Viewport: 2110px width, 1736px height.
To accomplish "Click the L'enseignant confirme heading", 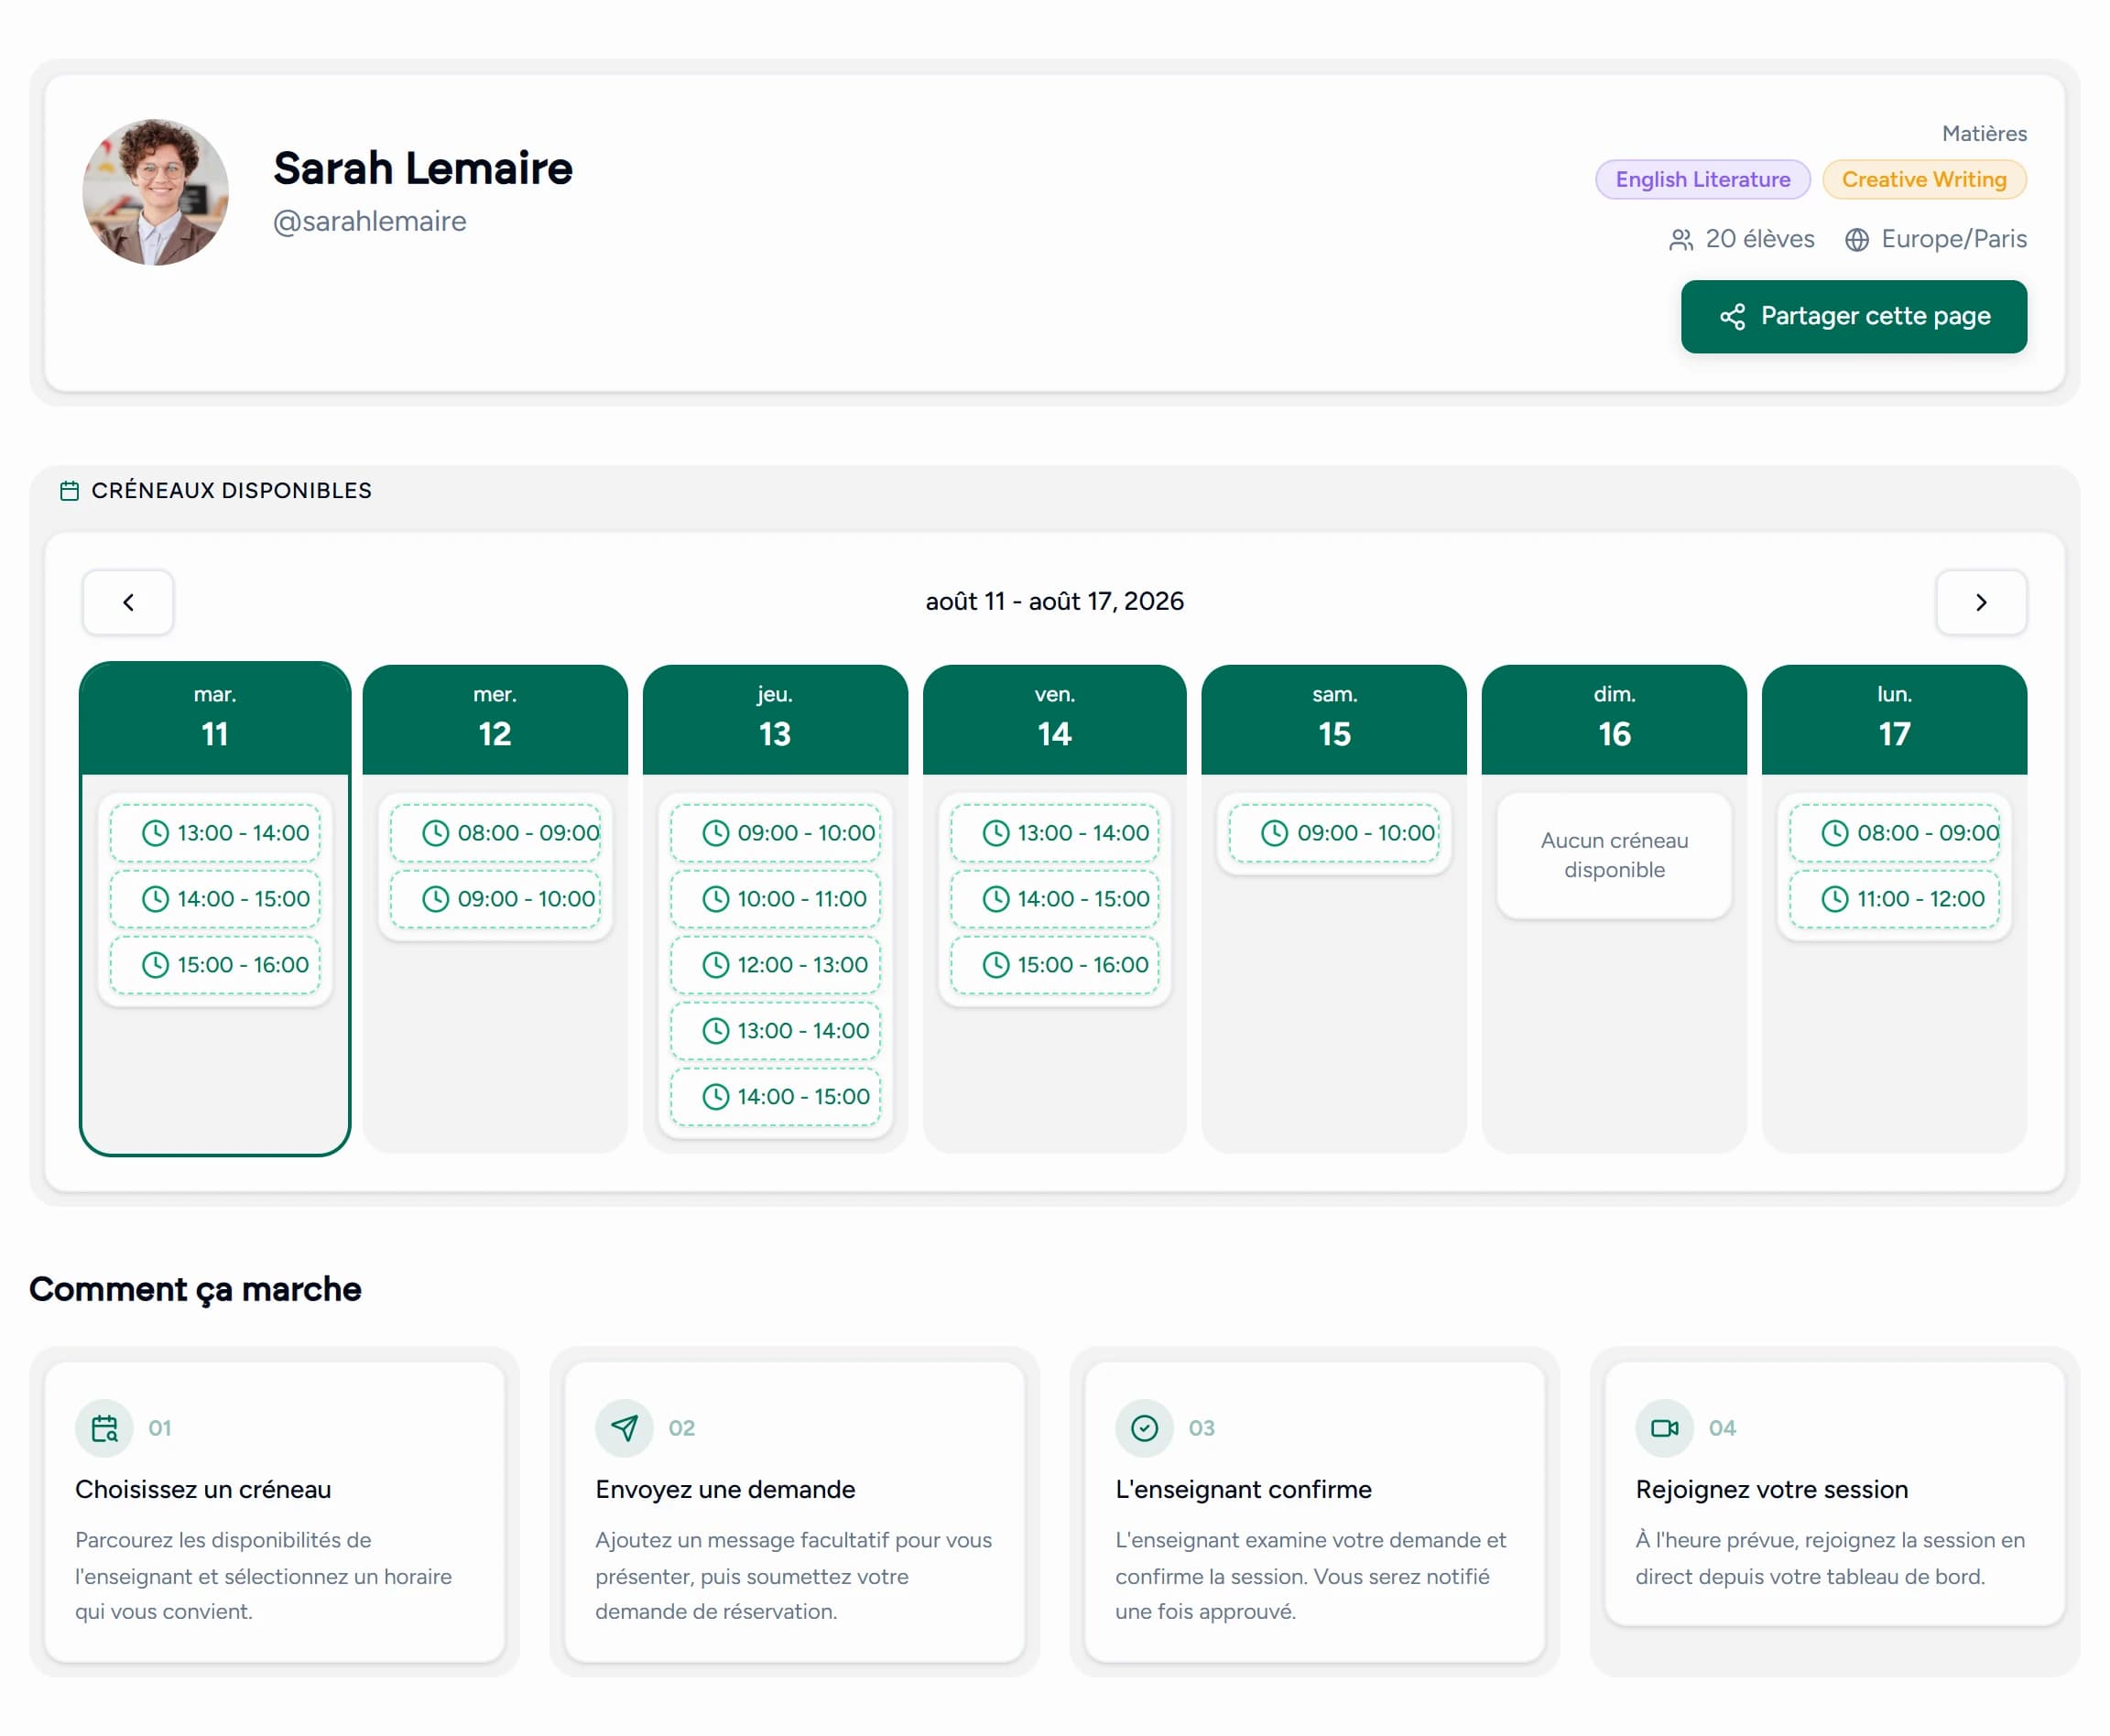I will [1243, 1489].
